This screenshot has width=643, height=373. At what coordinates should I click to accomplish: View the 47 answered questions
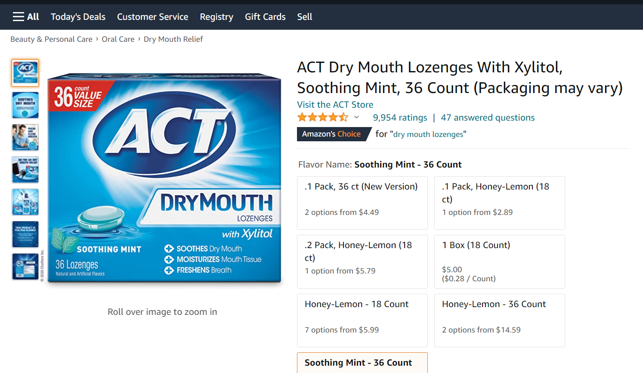coord(488,118)
